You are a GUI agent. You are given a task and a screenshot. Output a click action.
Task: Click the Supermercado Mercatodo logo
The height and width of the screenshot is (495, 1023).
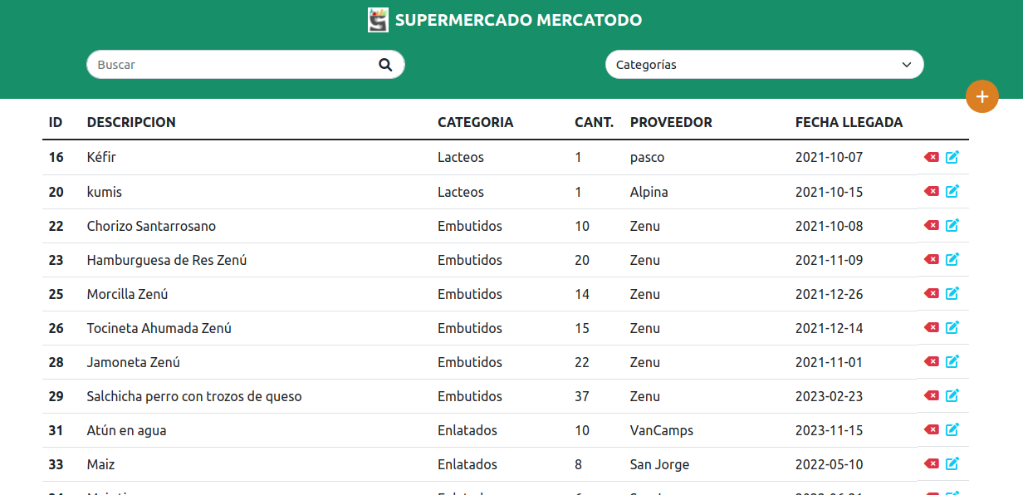coord(378,20)
